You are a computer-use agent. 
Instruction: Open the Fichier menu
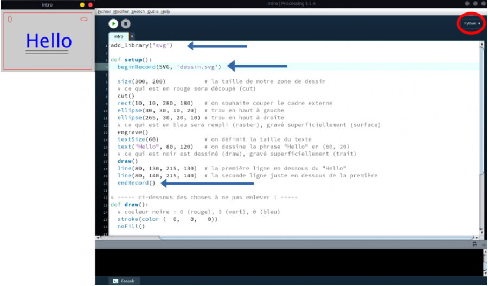coord(104,11)
